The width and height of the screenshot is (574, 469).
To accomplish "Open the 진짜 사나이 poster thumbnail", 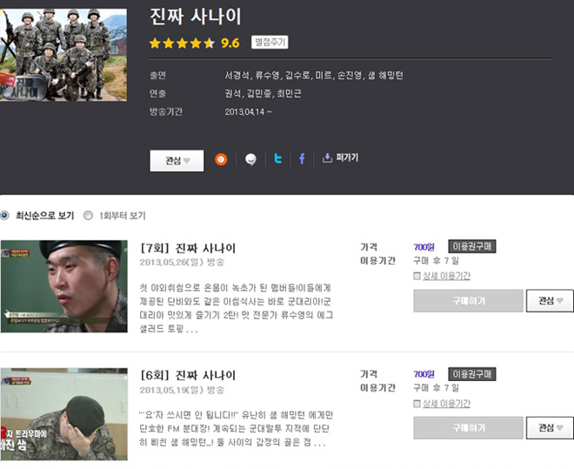I will tap(63, 55).
